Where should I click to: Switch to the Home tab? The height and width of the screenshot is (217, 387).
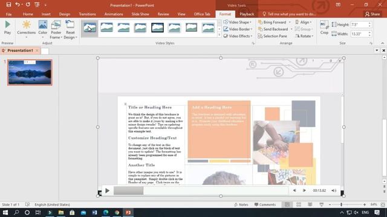[x=28, y=14]
